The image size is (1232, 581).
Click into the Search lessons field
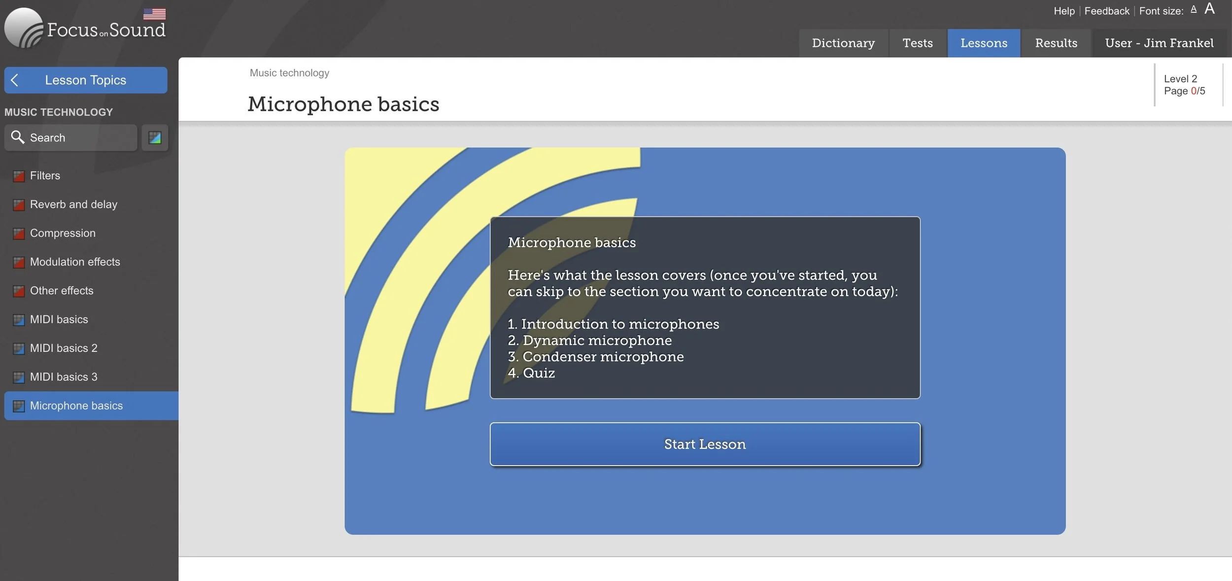(79, 137)
